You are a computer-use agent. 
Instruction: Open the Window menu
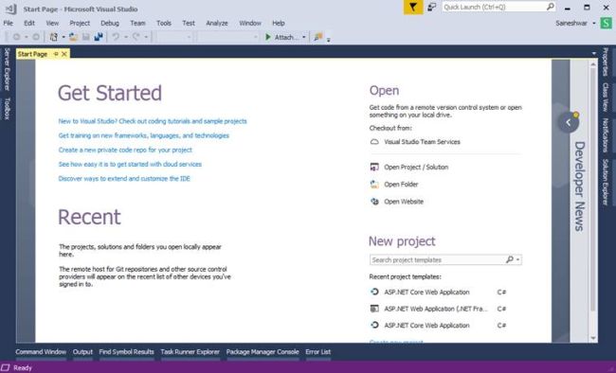250,23
